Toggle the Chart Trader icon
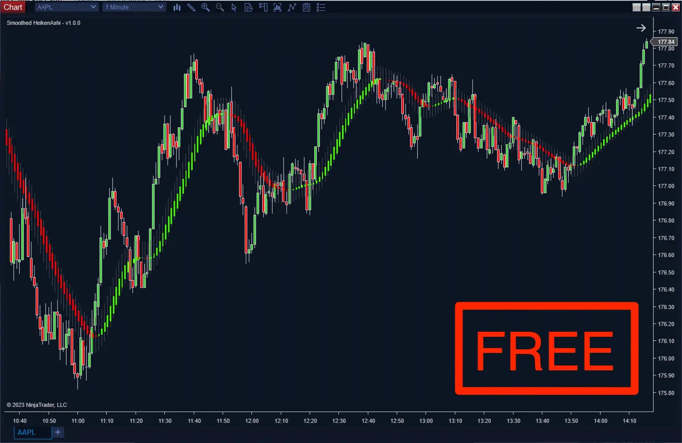The width and height of the screenshot is (682, 443). pyautogui.click(x=263, y=7)
